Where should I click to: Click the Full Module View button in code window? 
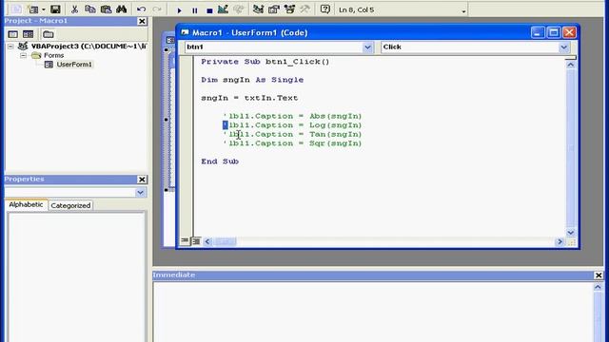point(196,241)
